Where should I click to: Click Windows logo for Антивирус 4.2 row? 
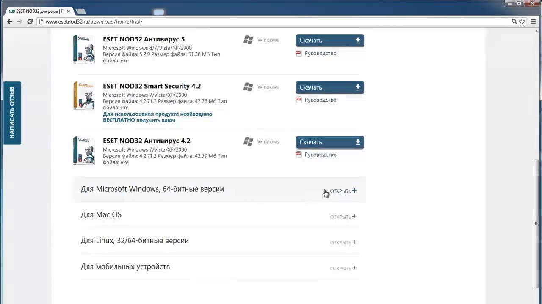(x=248, y=141)
